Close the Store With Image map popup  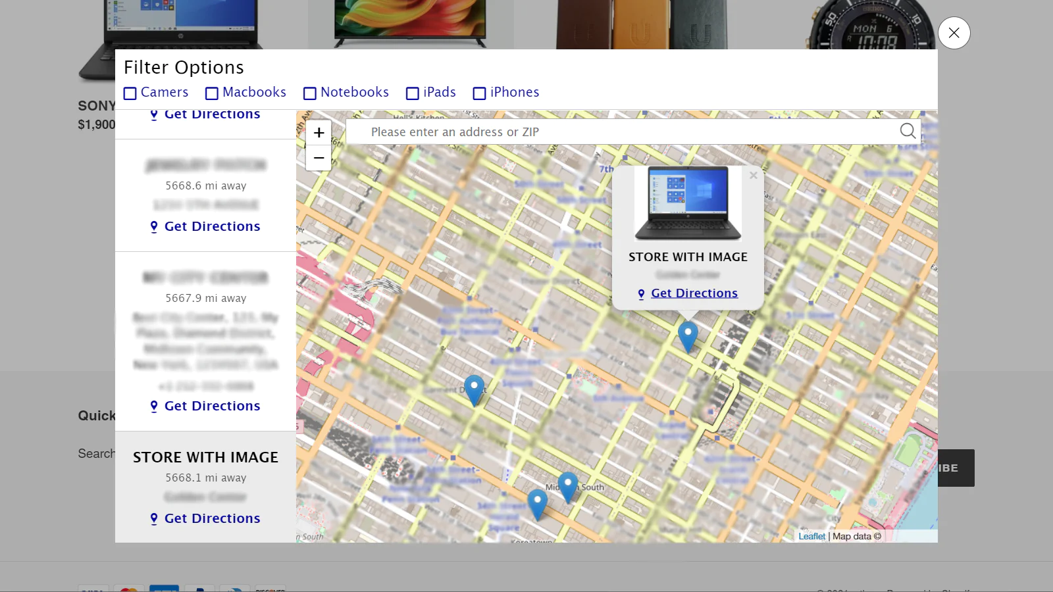coord(754,175)
